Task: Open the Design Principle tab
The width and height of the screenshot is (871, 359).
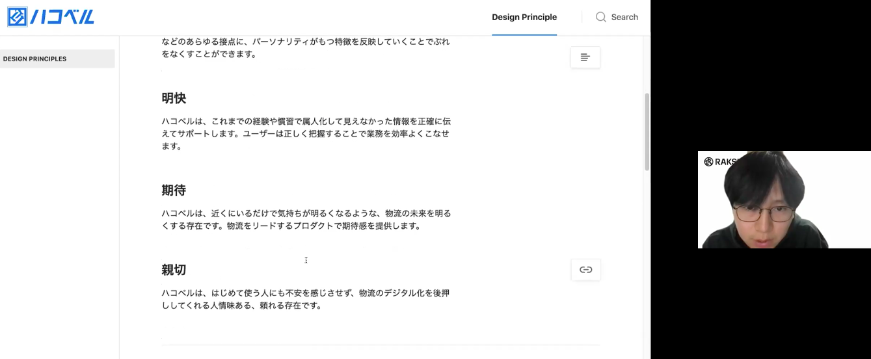Action: (x=524, y=18)
